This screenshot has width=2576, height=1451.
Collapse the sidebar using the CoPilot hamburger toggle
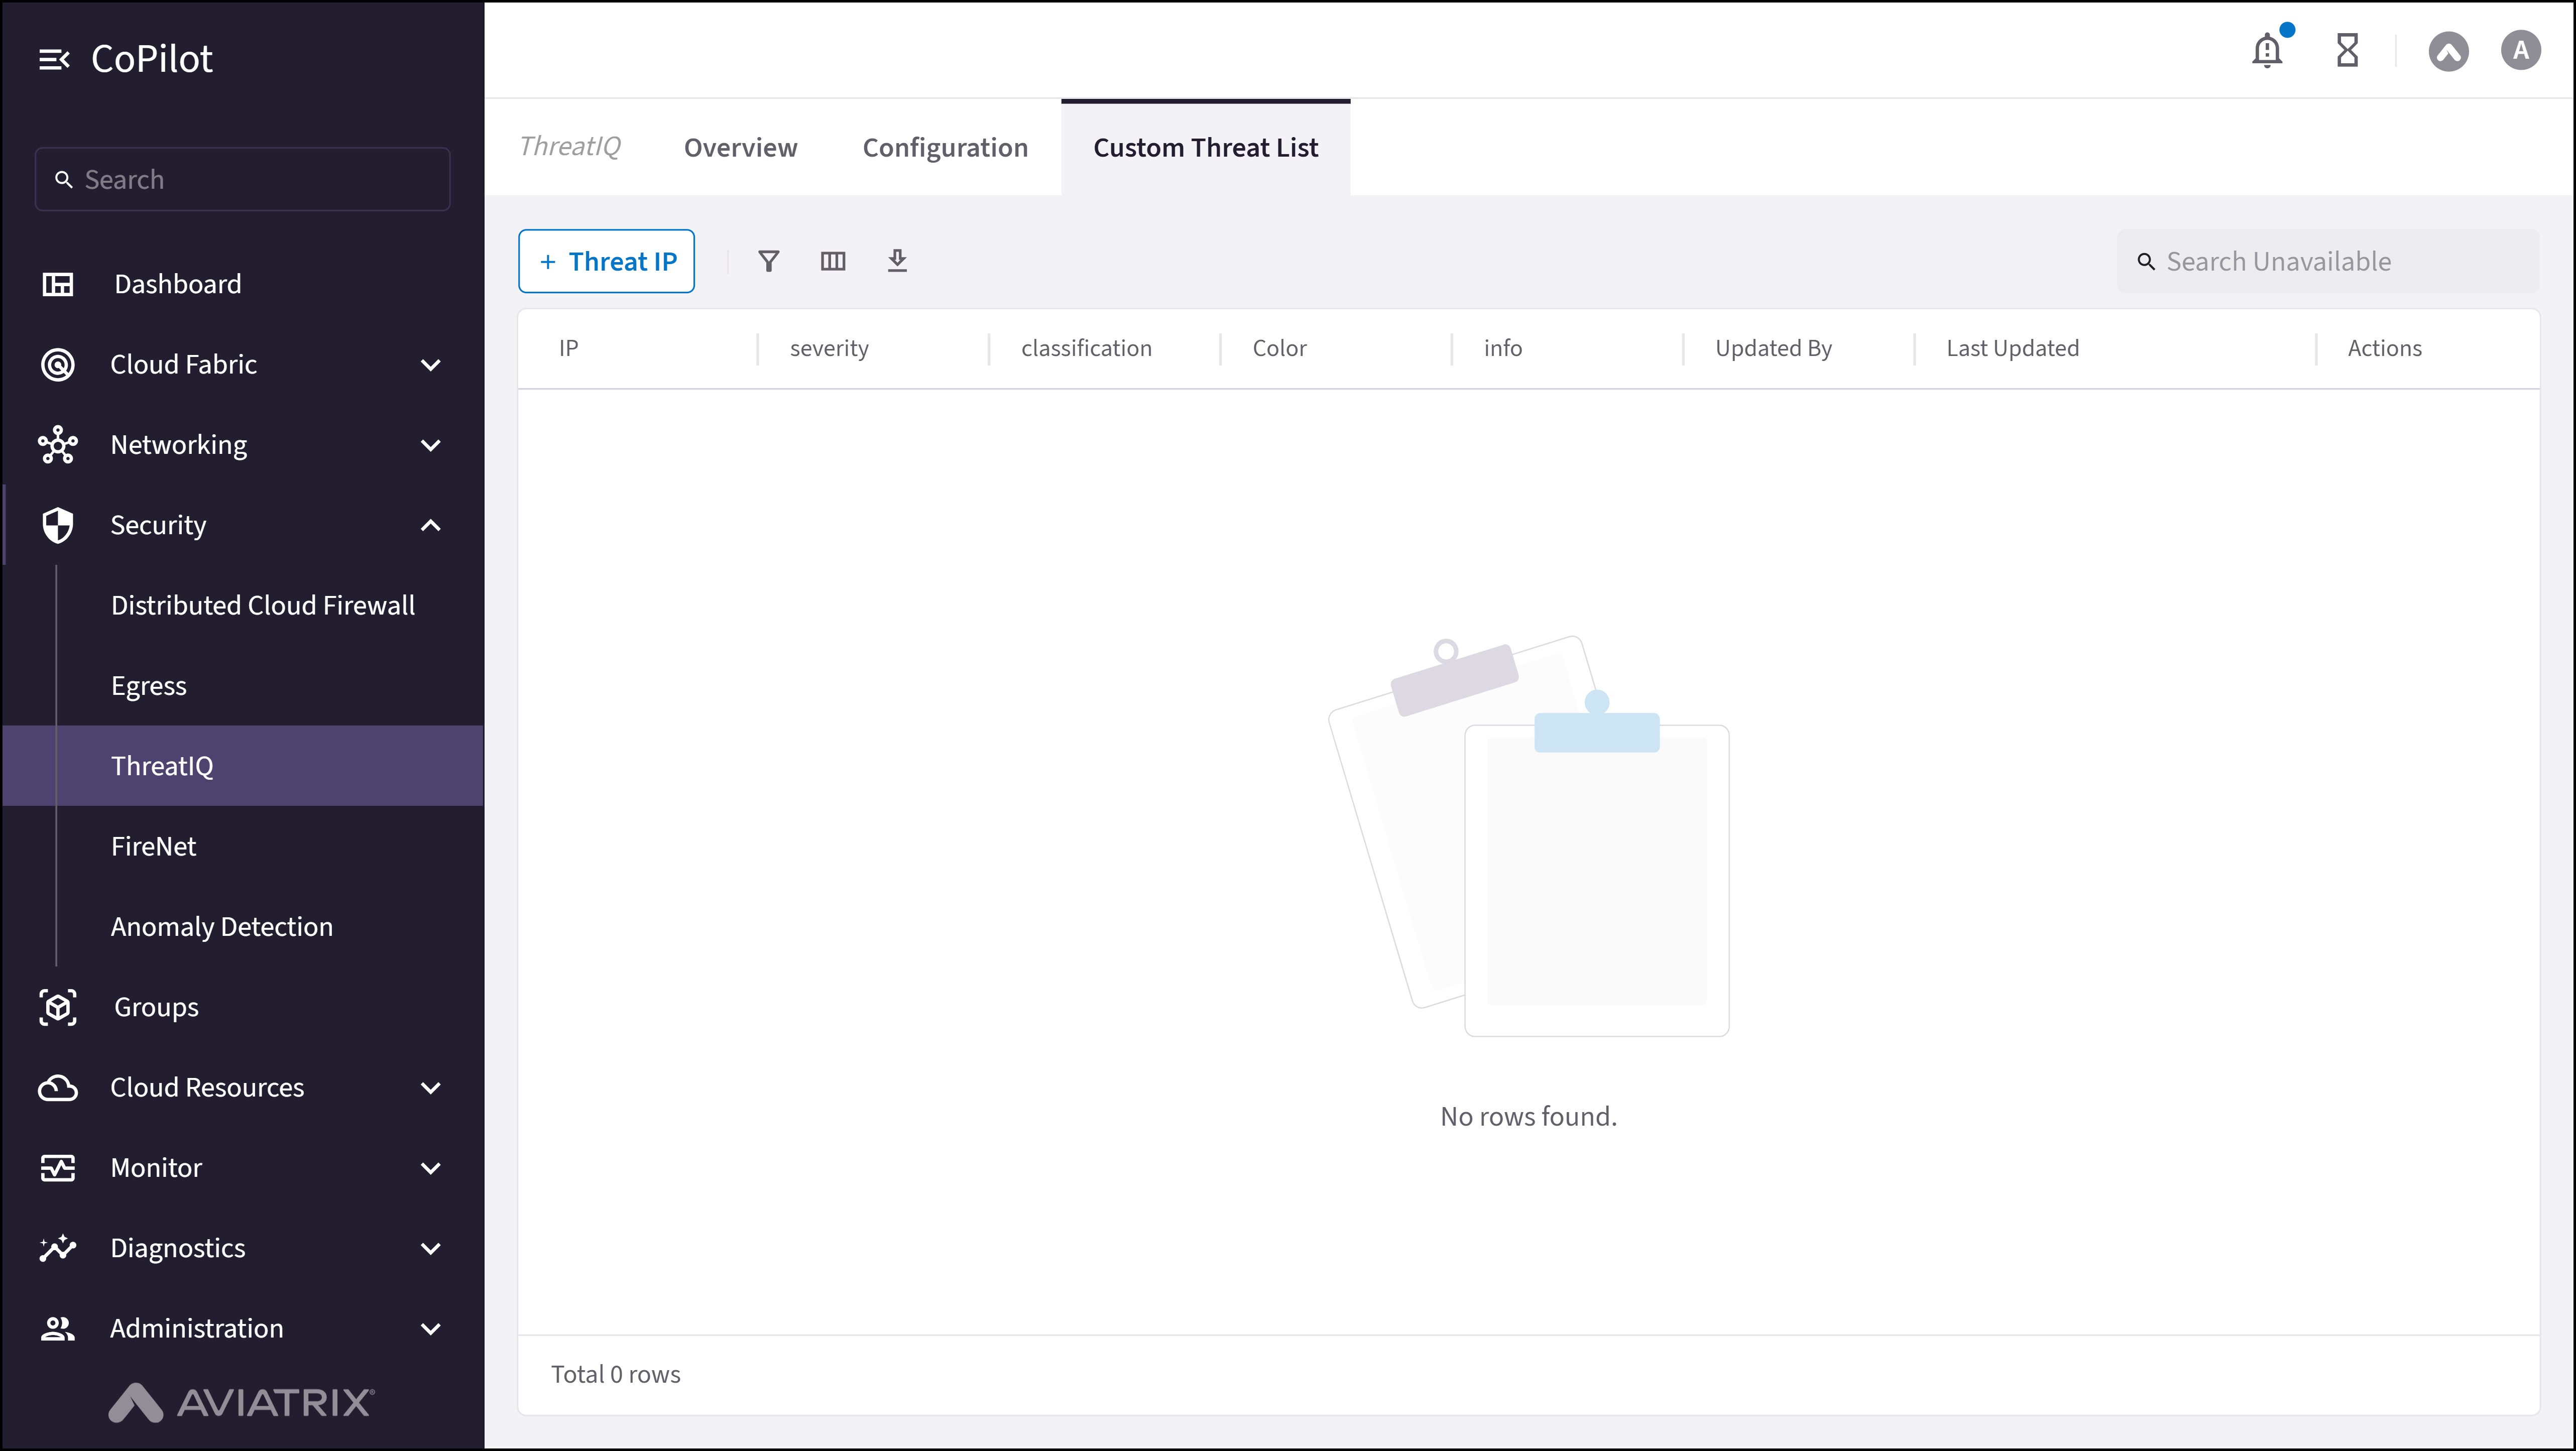coord(55,58)
